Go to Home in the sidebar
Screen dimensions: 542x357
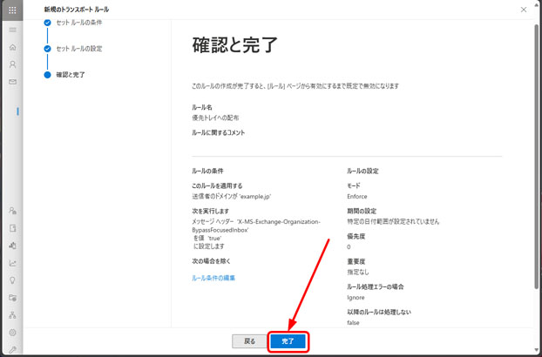[x=12, y=47]
